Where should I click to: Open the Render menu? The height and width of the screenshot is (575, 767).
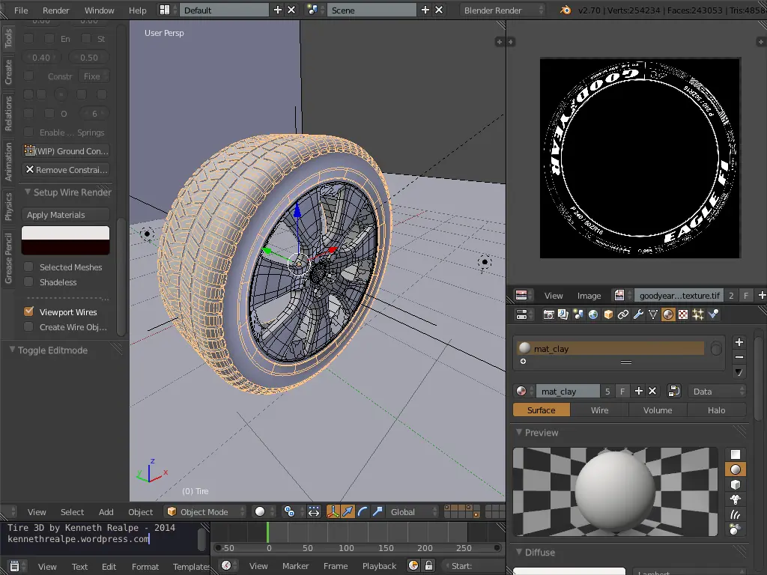pyautogui.click(x=55, y=10)
